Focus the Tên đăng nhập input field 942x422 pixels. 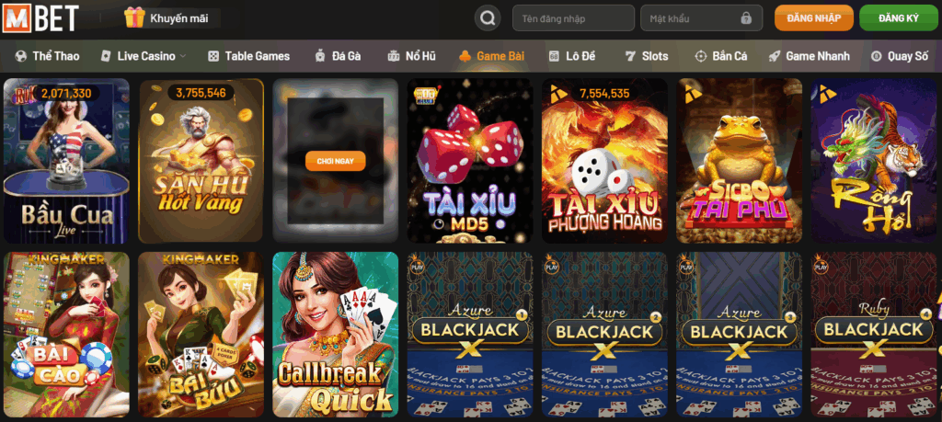(573, 18)
